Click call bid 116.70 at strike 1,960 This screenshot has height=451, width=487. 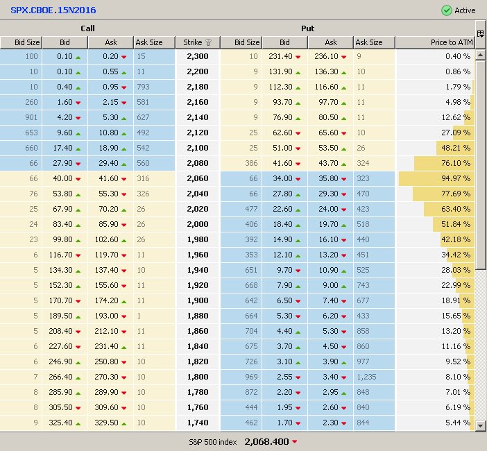click(x=65, y=255)
